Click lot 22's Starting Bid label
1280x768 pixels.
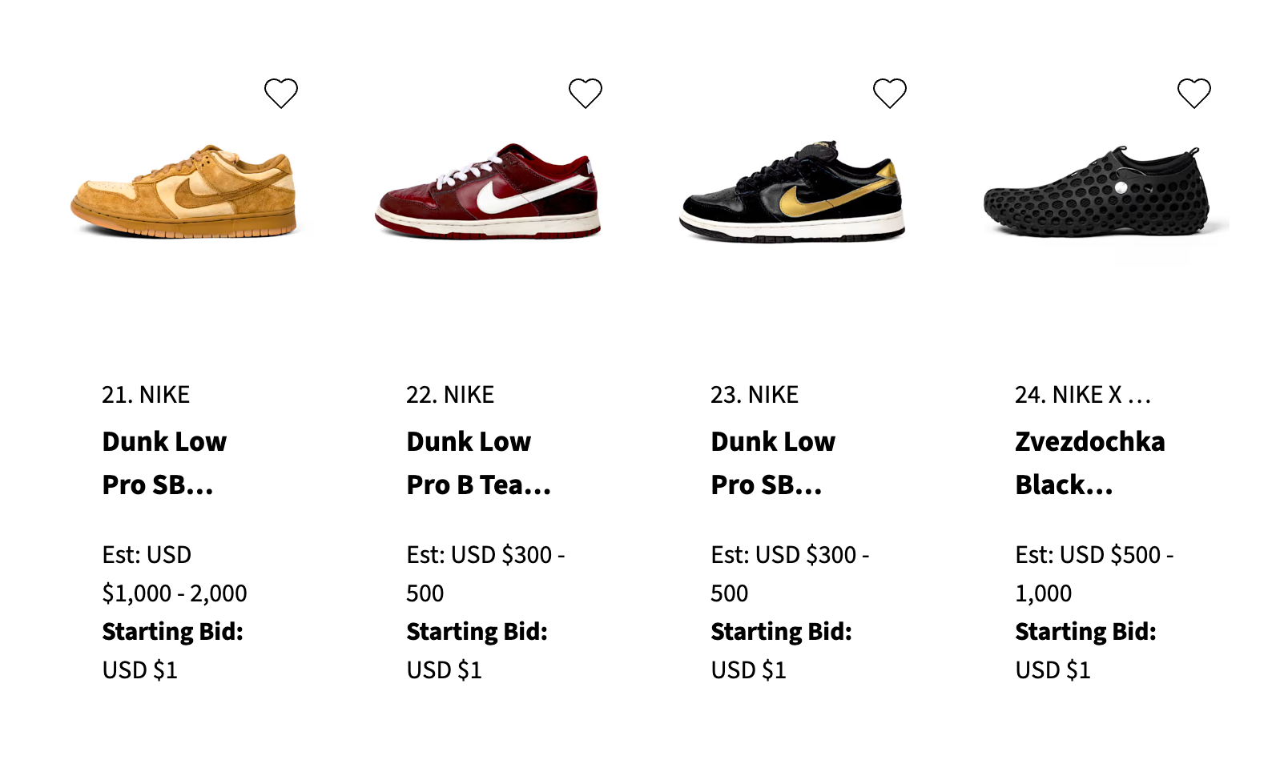point(477,632)
